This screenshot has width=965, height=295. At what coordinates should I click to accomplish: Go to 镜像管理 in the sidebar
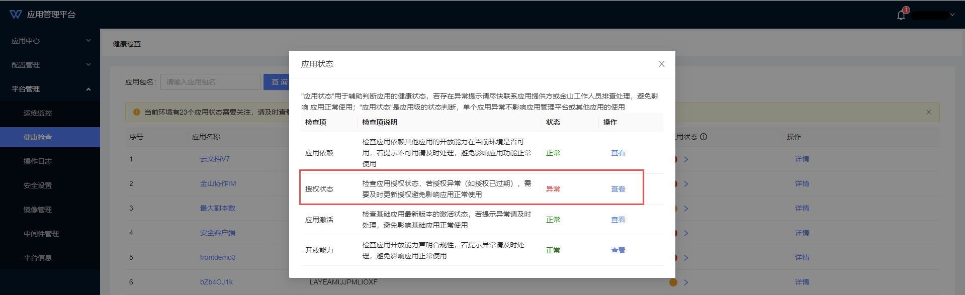tap(38, 210)
